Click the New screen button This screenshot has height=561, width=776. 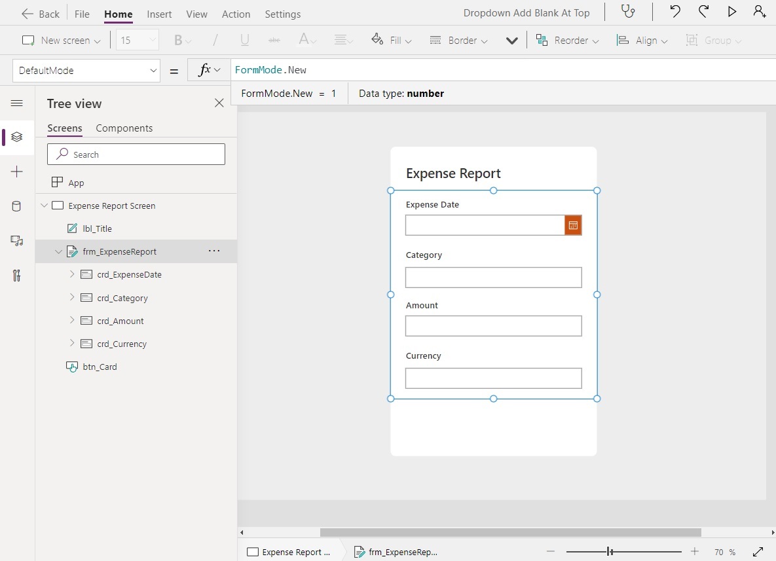pos(60,40)
